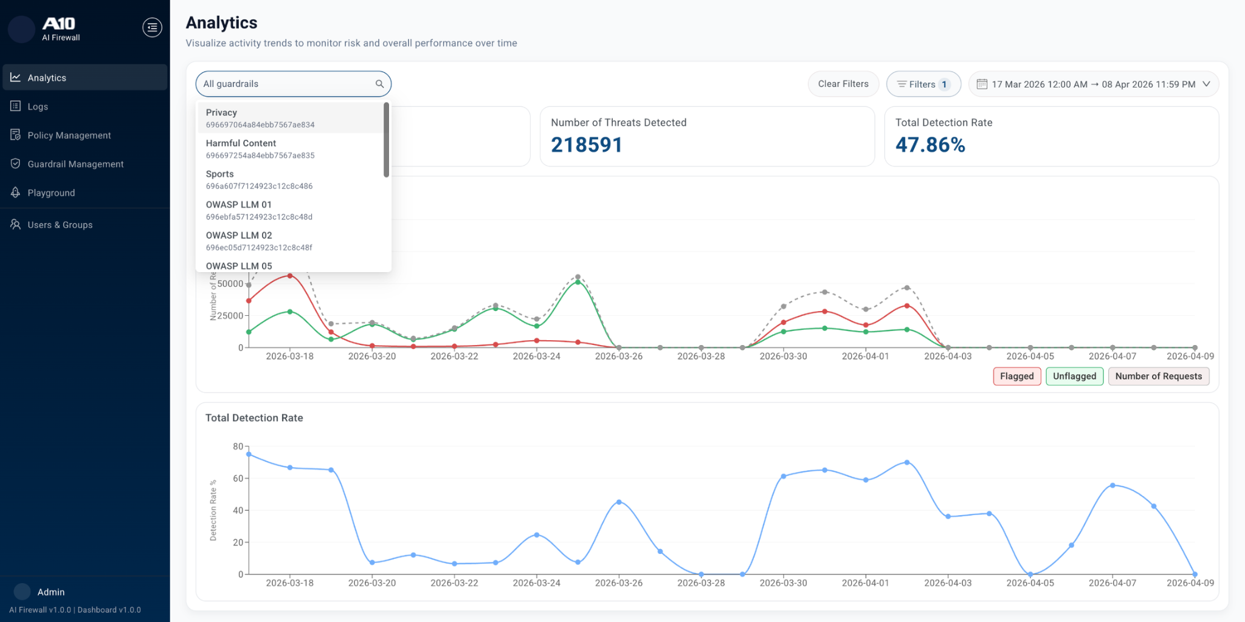Click the search magnifier in guardrails field

(379, 84)
